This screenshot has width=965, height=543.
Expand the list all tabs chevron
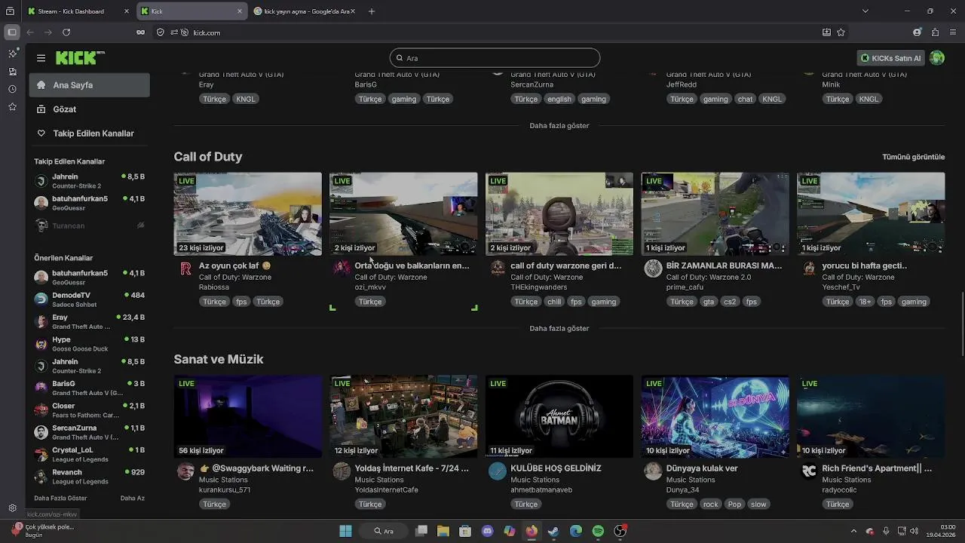(865, 11)
